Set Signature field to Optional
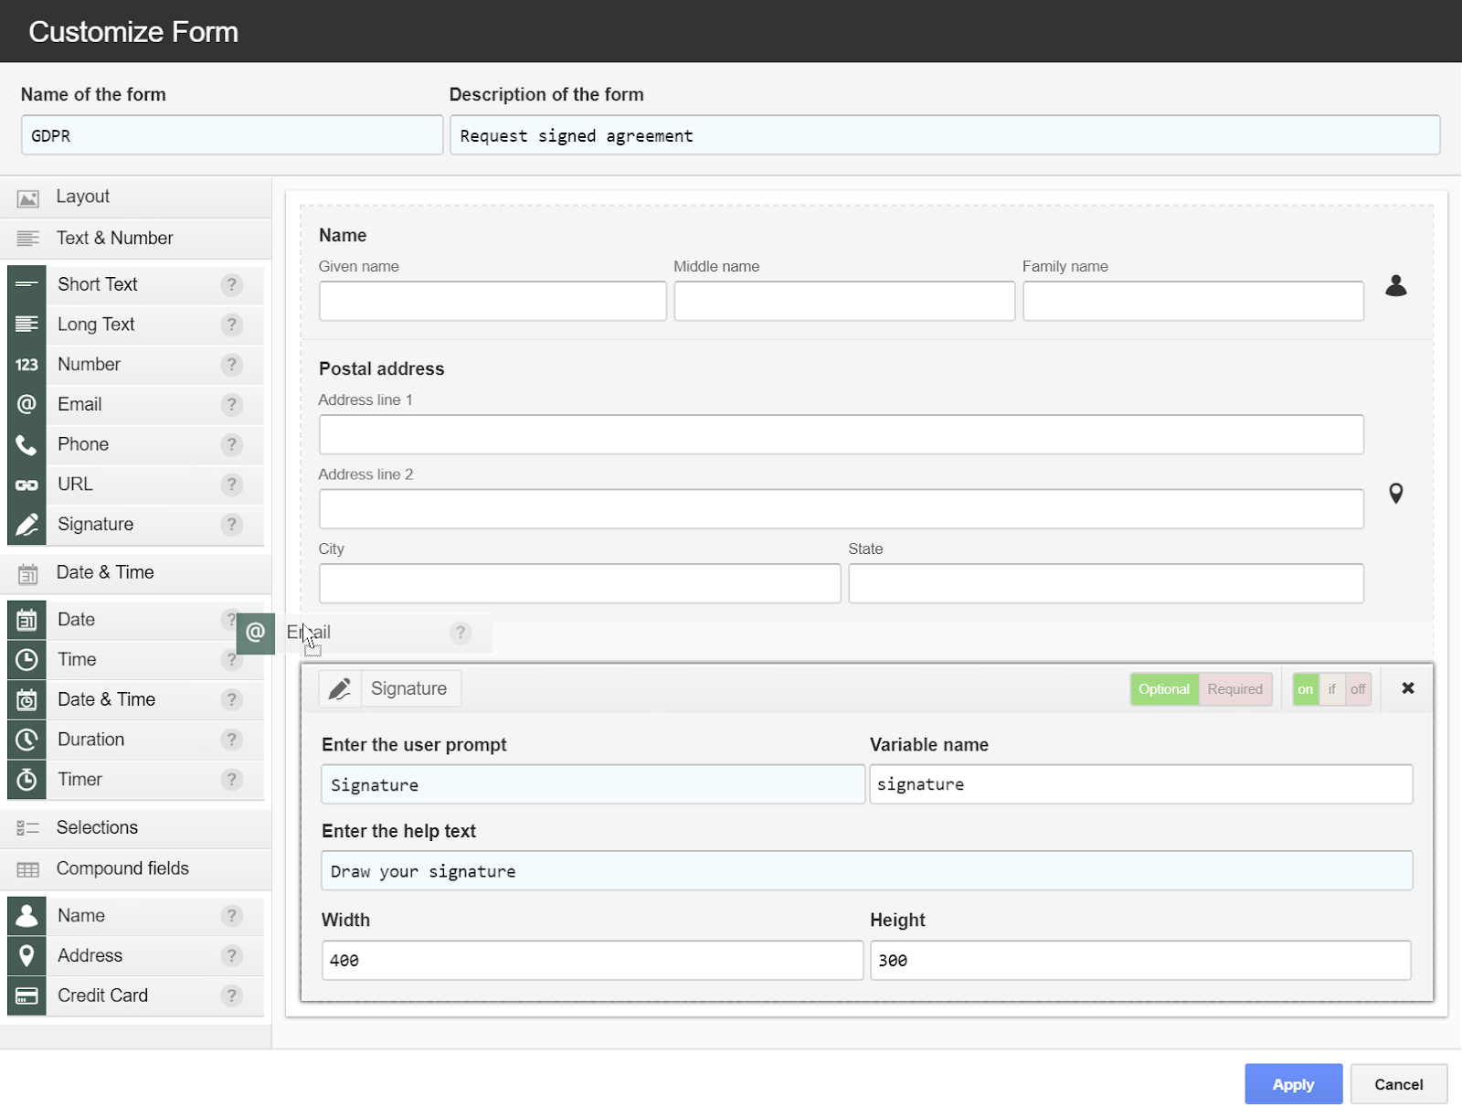1462x1118 pixels. click(x=1164, y=689)
